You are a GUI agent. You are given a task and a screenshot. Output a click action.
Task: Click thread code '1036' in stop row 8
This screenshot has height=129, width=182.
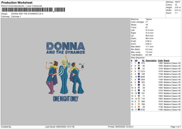160,82
